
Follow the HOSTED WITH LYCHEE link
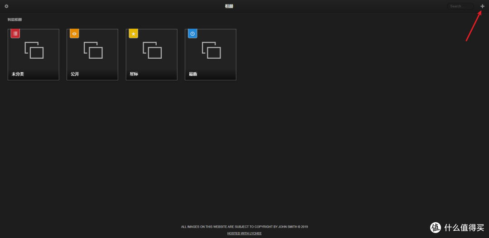coord(244,233)
